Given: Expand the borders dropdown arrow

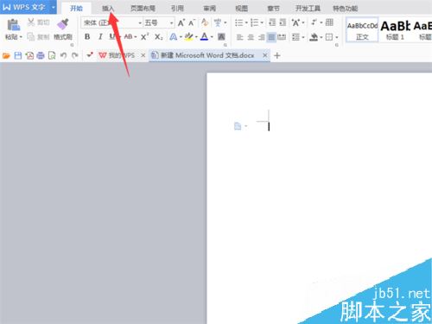Looking at the screenshot, I should [x=337, y=37].
